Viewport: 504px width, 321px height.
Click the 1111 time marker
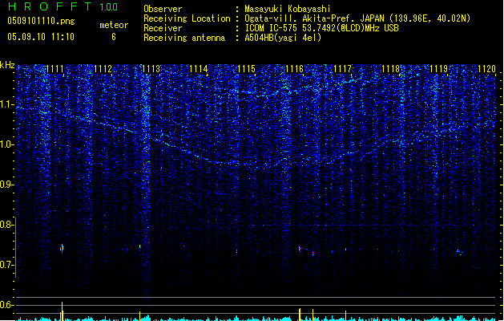coord(54,69)
